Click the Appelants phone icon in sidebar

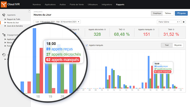(4, 15)
